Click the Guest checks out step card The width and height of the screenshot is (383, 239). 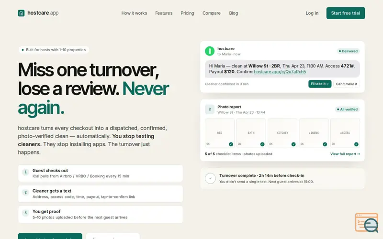(101, 174)
